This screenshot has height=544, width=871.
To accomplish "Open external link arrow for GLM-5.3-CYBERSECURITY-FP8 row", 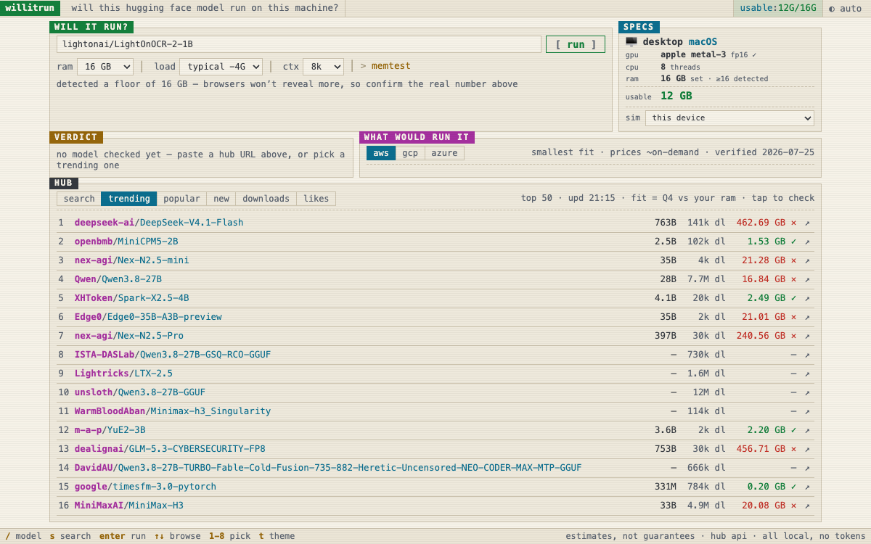I will [x=807, y=449].
